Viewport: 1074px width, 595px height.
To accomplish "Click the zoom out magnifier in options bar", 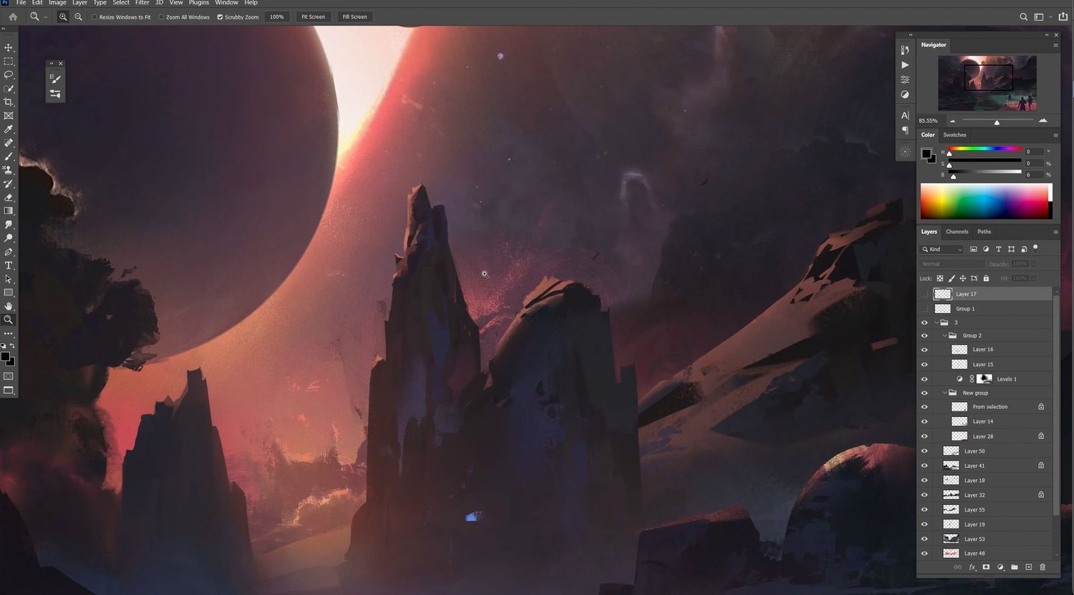I will click(78, 16).
